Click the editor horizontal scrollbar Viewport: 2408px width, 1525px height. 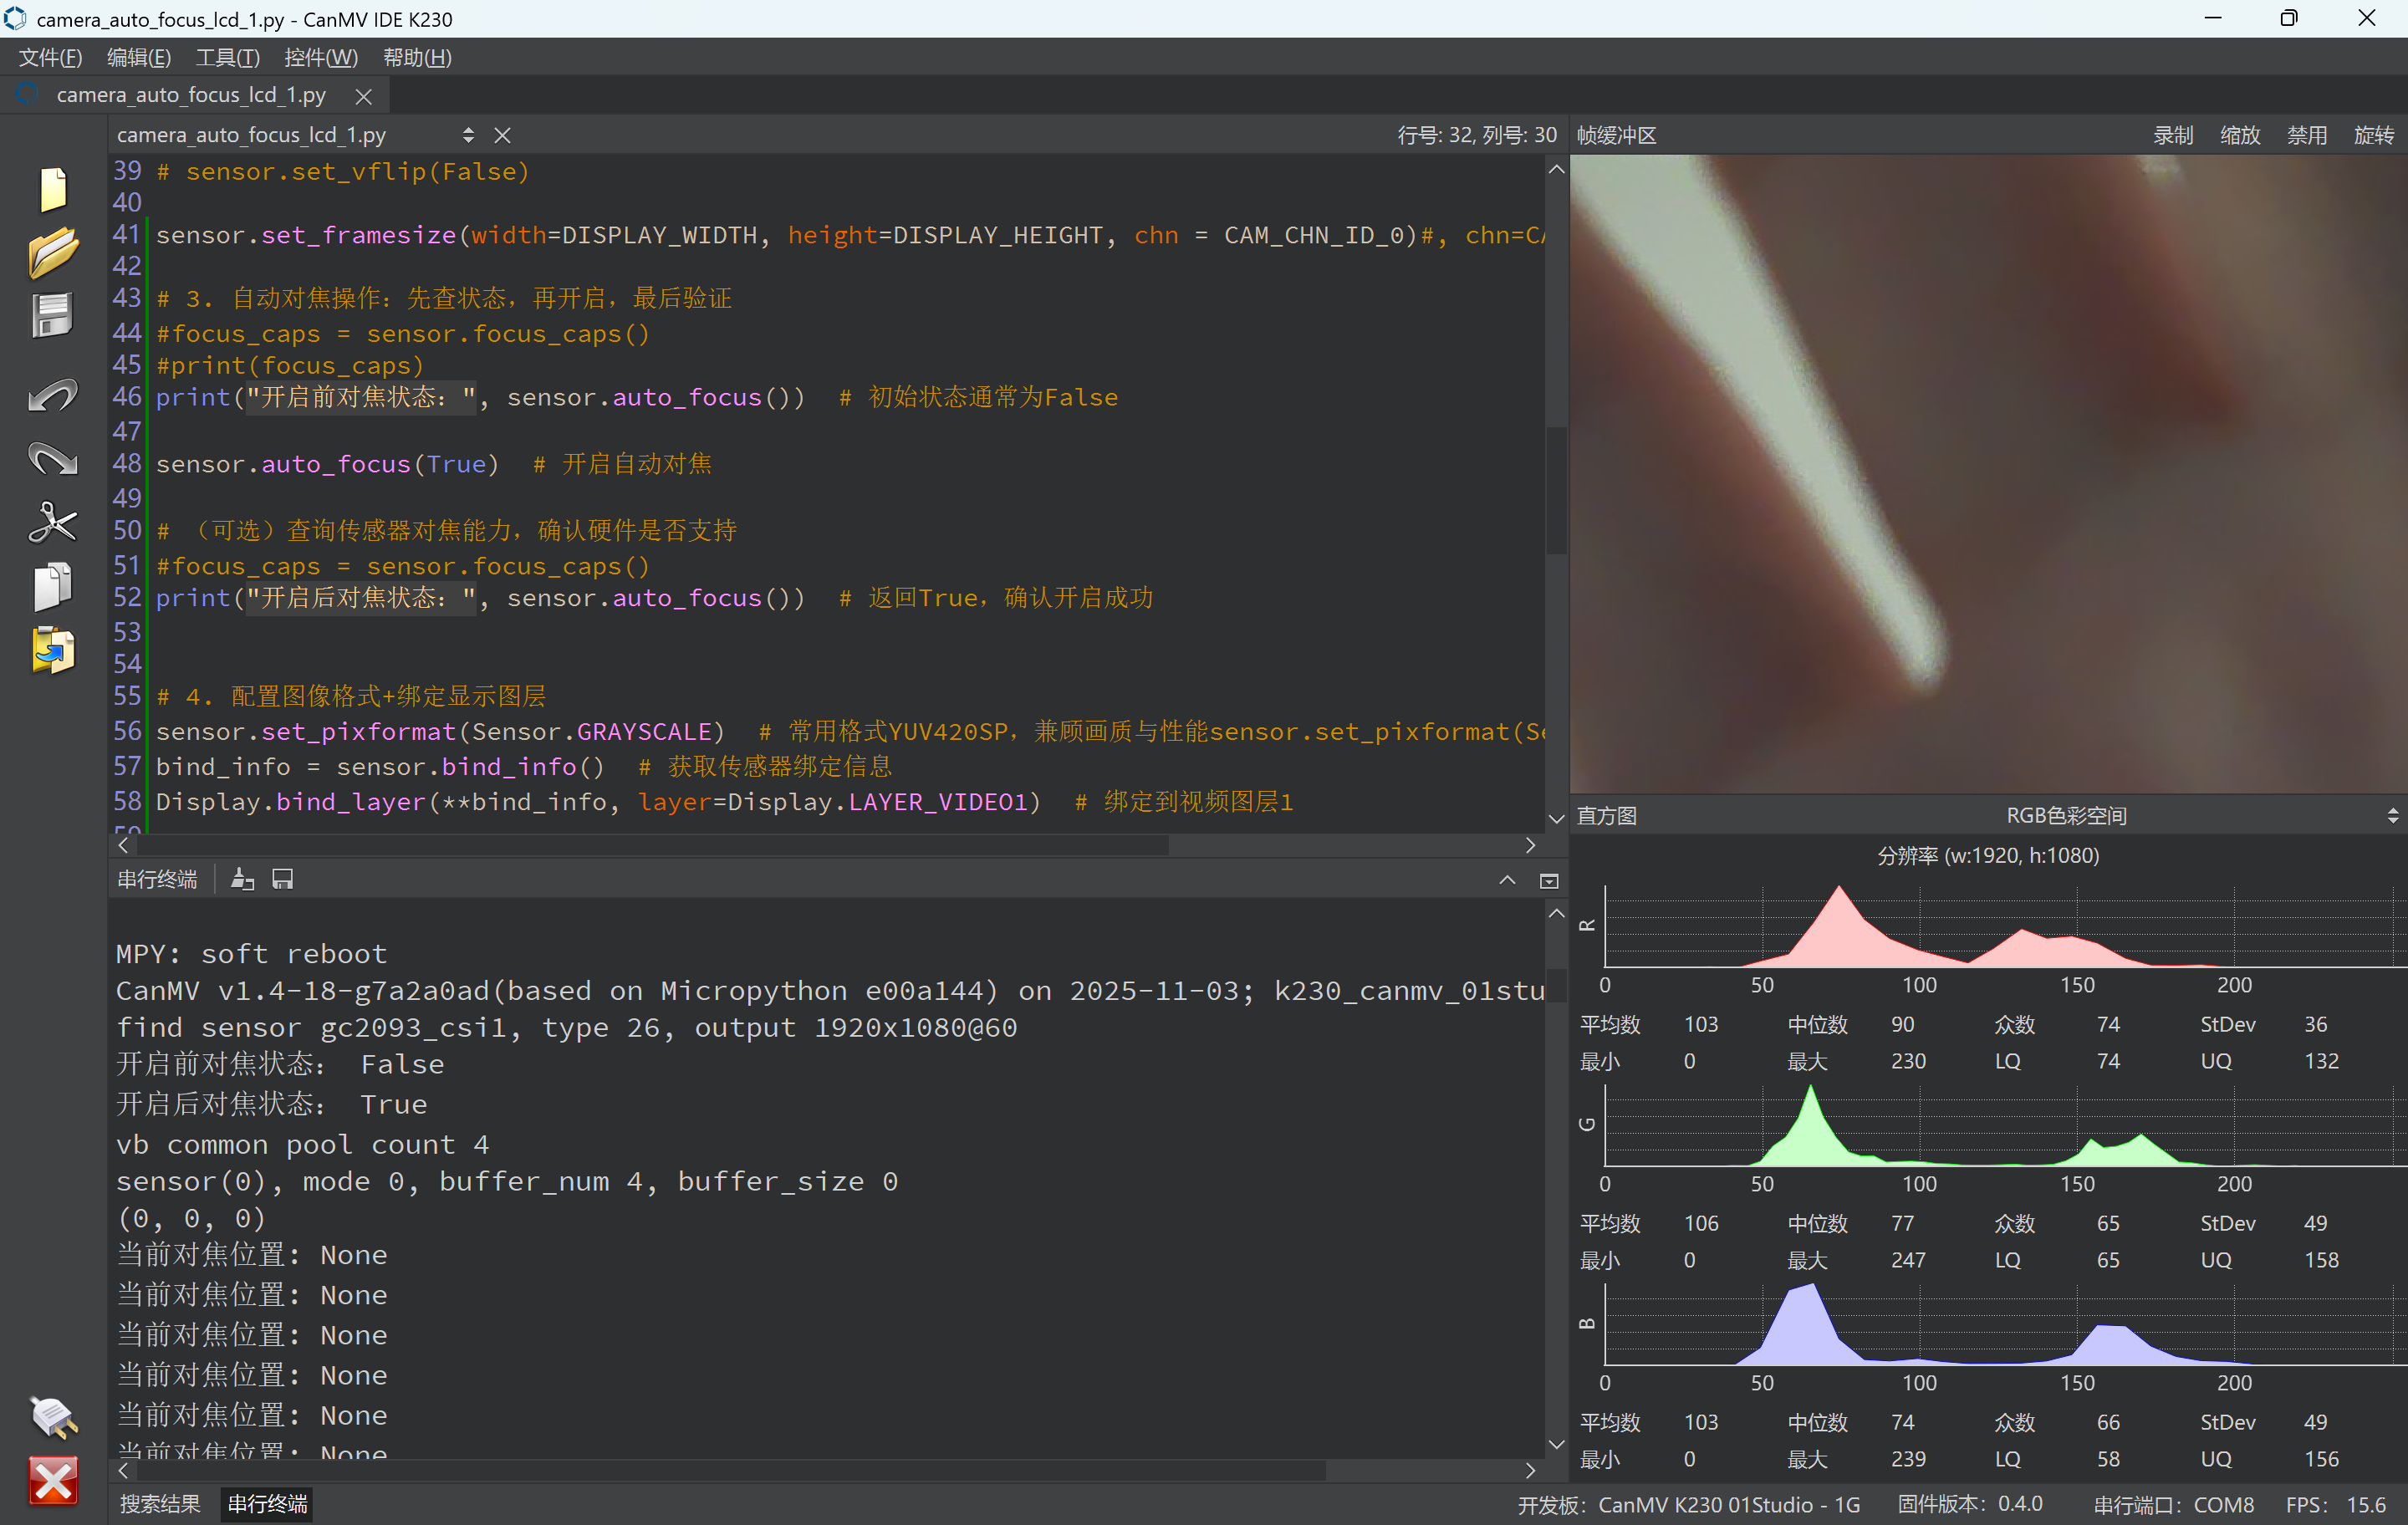coord(650,846)
